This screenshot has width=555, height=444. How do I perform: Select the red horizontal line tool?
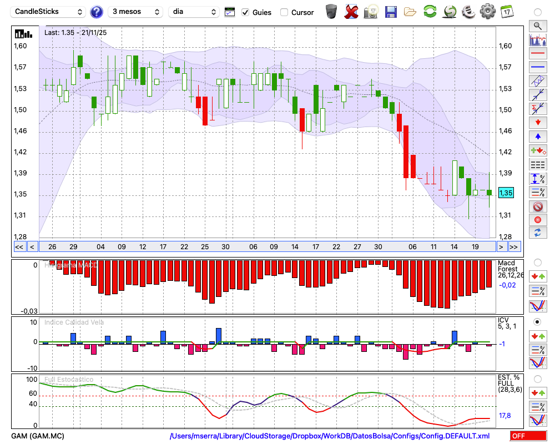[x=537, y=54]
